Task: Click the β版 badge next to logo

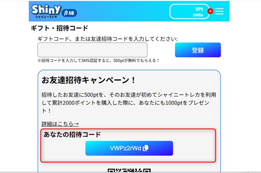Action: pyautogui.click(x=70, y=13)
